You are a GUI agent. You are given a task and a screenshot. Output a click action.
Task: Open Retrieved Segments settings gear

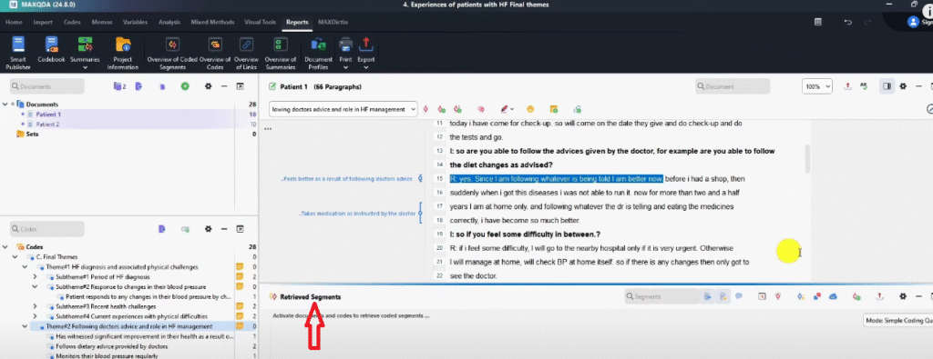(x=903, y=296)
